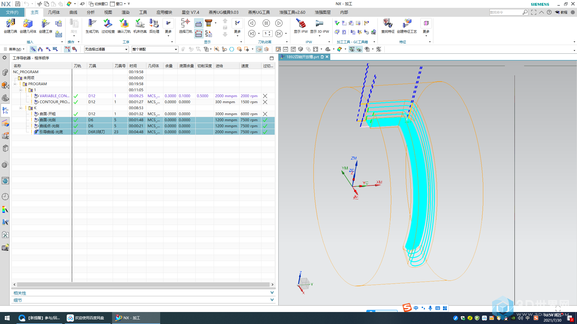Click 显示 IPW icon
The image size is (577, 324).
(x=301, y=26)
